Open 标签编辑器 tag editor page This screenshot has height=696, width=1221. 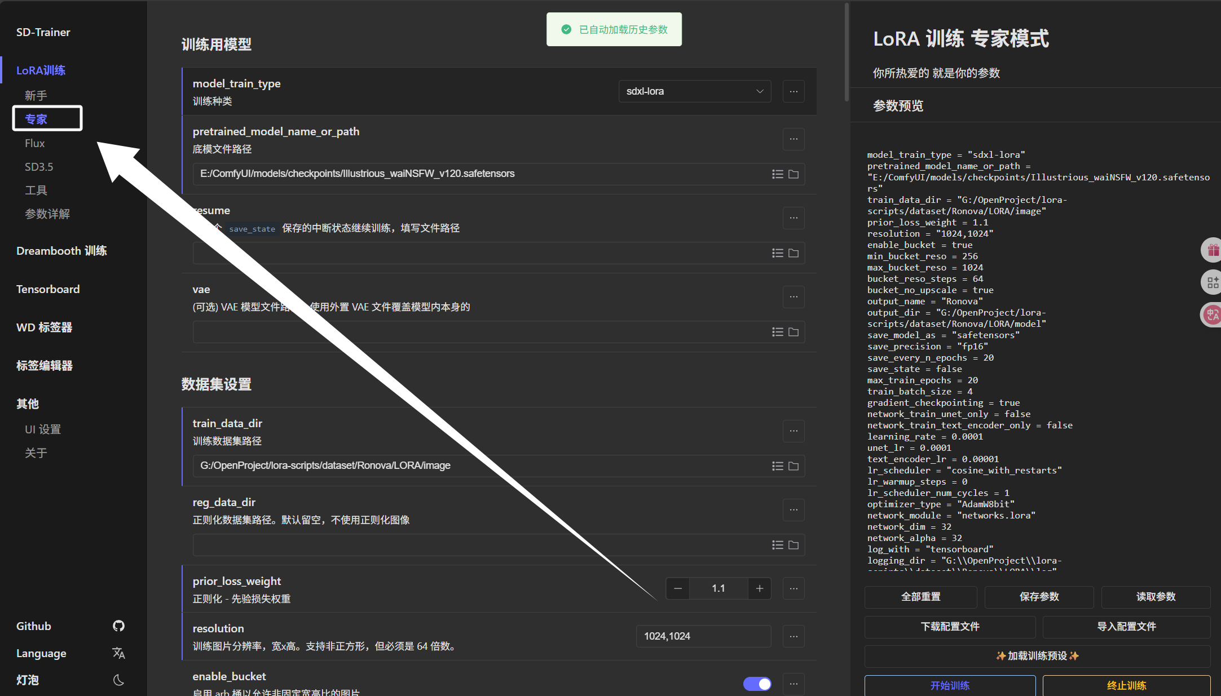(45, 366)
